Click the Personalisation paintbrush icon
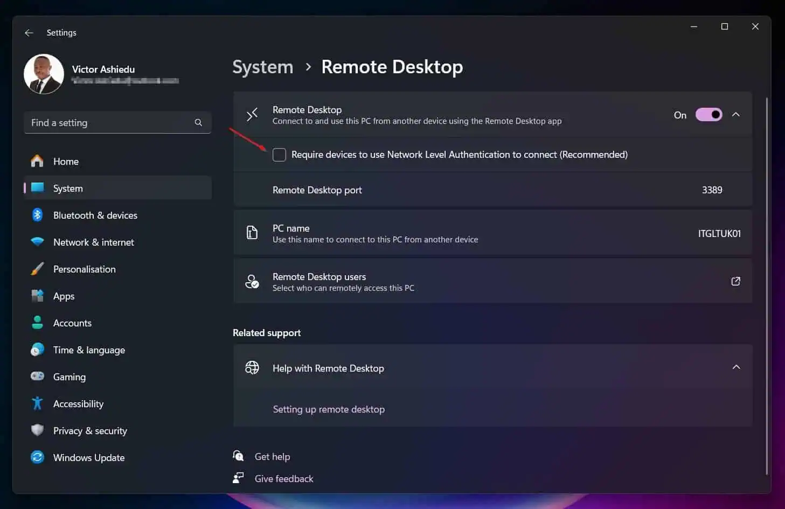The width and height of the screenshot is (785, 509). point(37,269)
